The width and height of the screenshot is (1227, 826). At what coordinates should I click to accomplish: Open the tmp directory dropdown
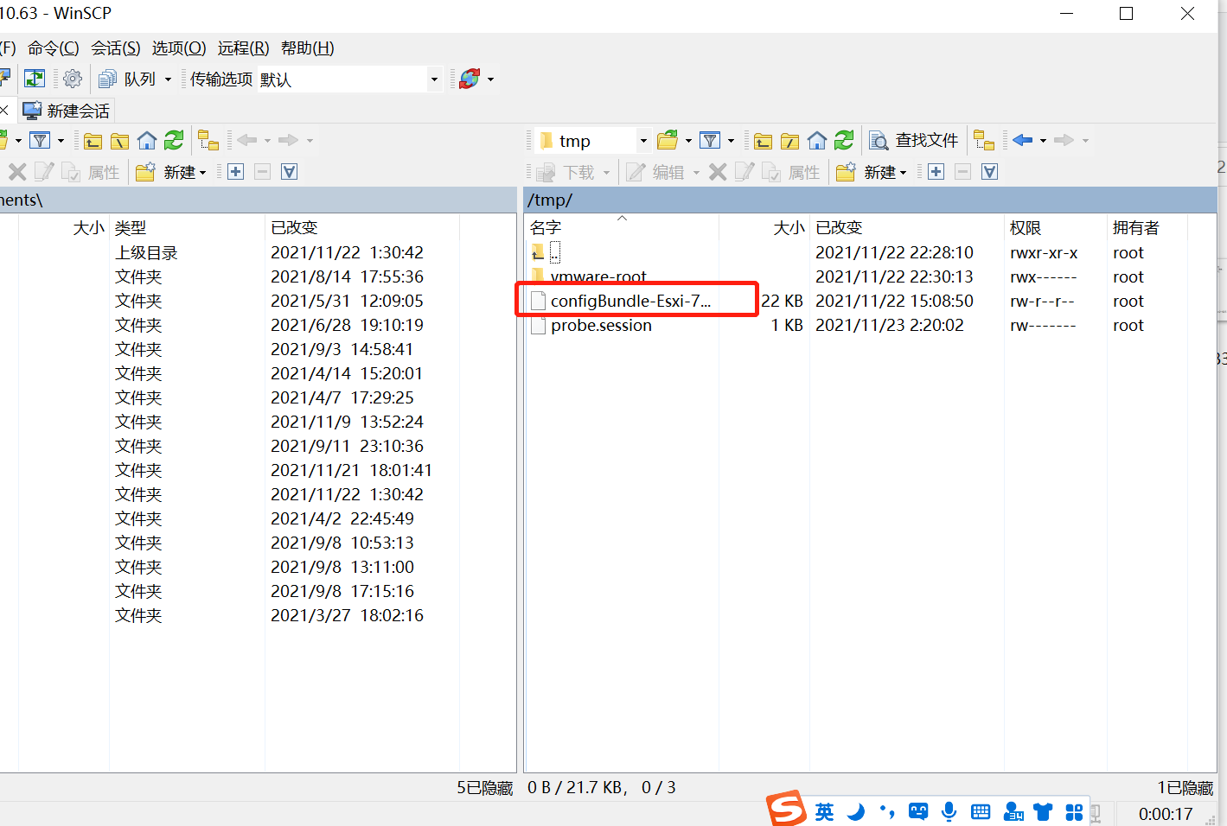(642, 139)
